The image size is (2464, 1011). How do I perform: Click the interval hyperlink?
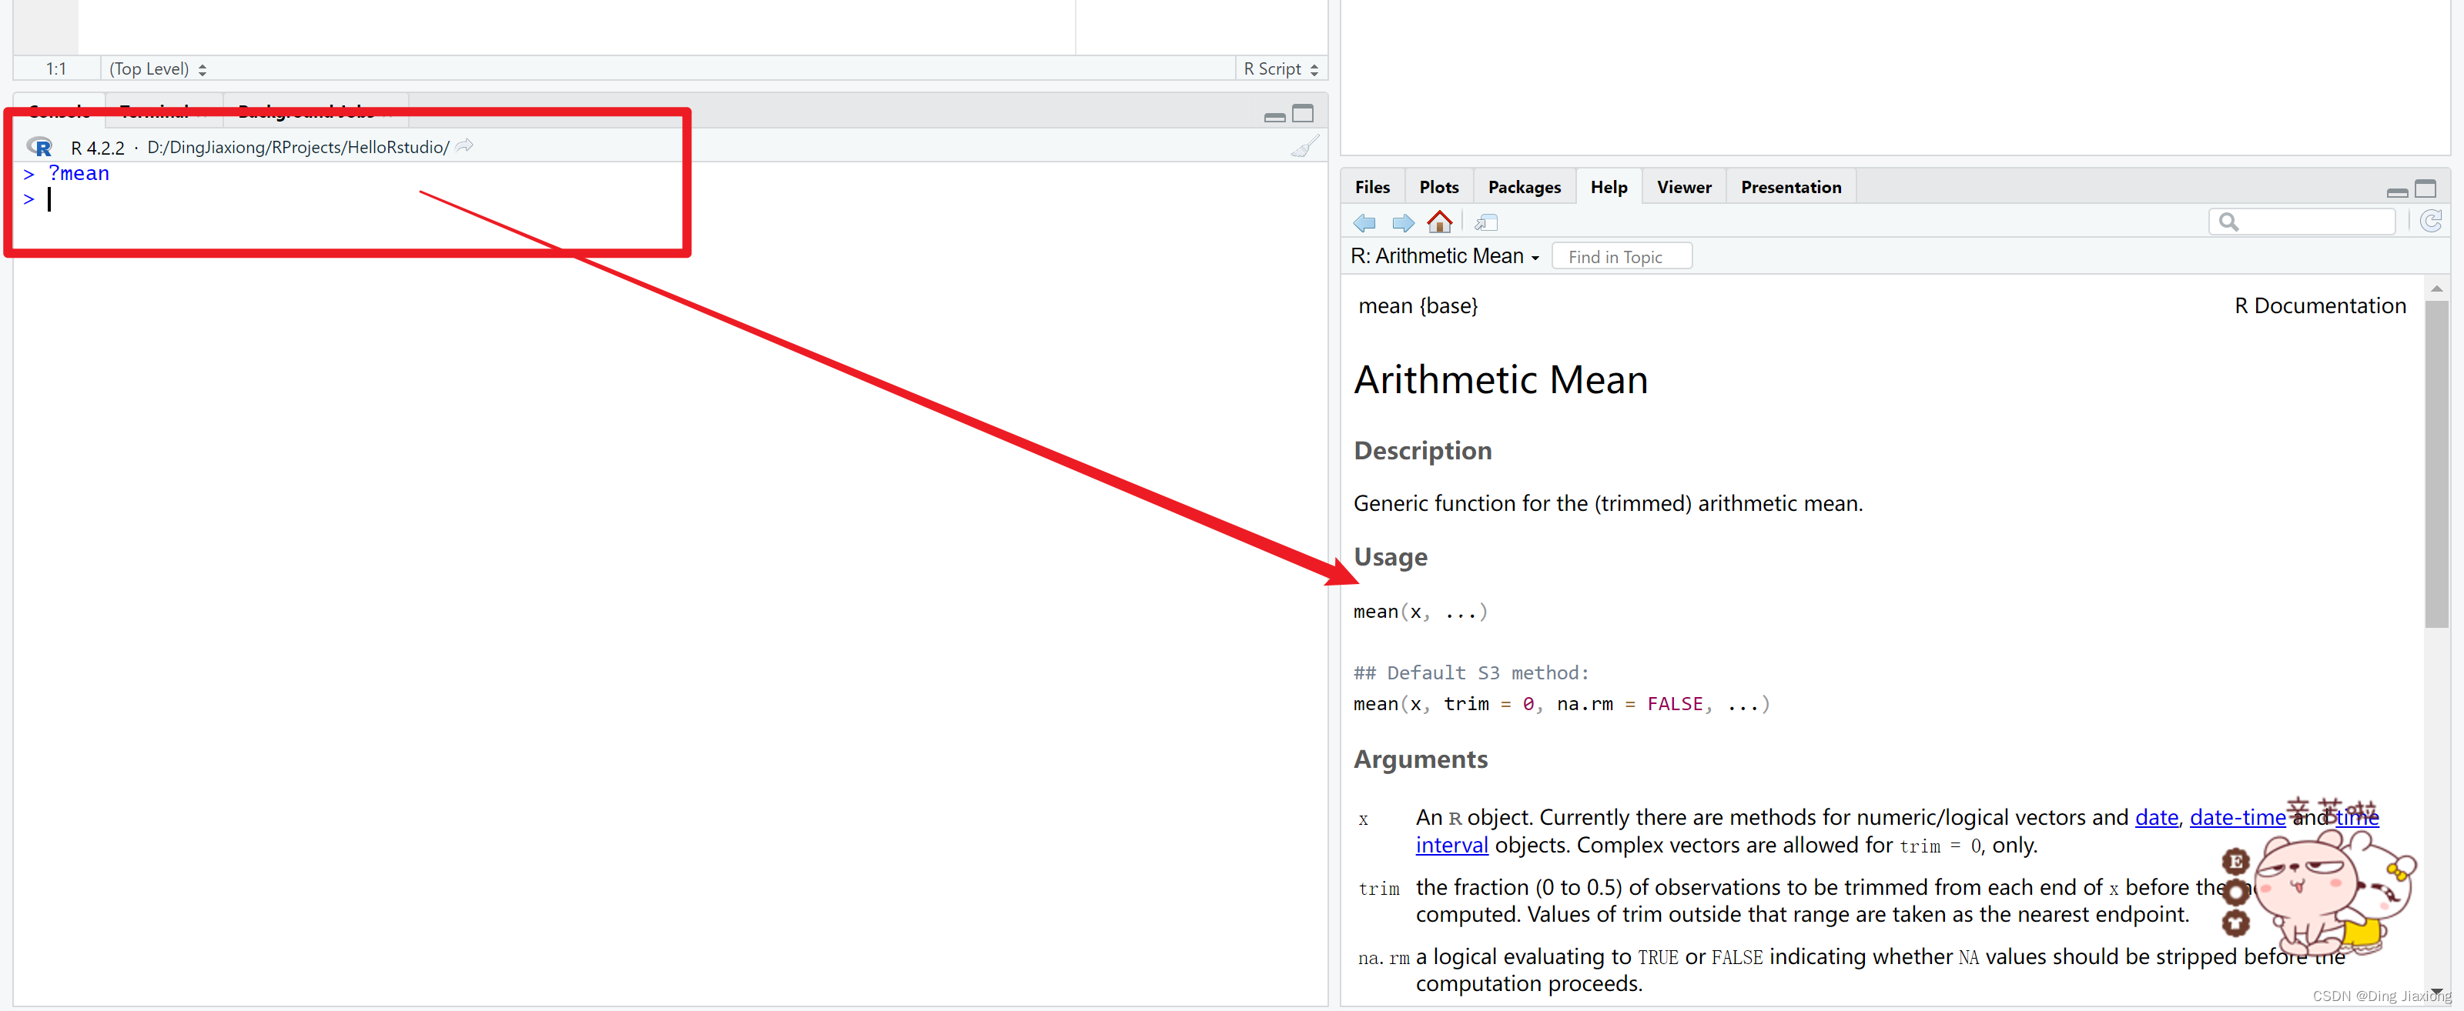click(1451, 845)
